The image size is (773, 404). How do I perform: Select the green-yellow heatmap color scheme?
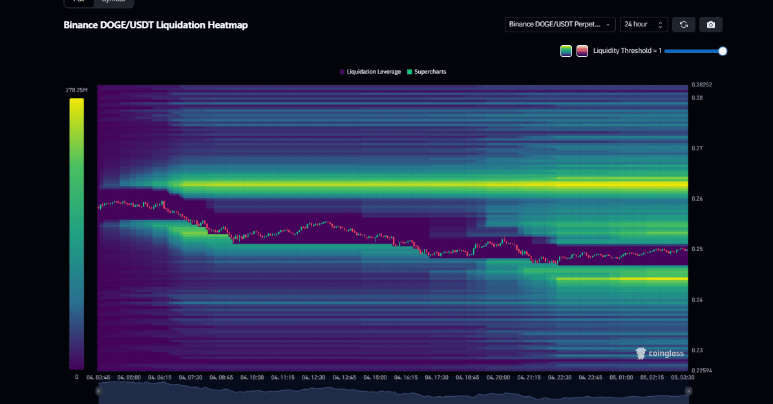tap(566, 51)
